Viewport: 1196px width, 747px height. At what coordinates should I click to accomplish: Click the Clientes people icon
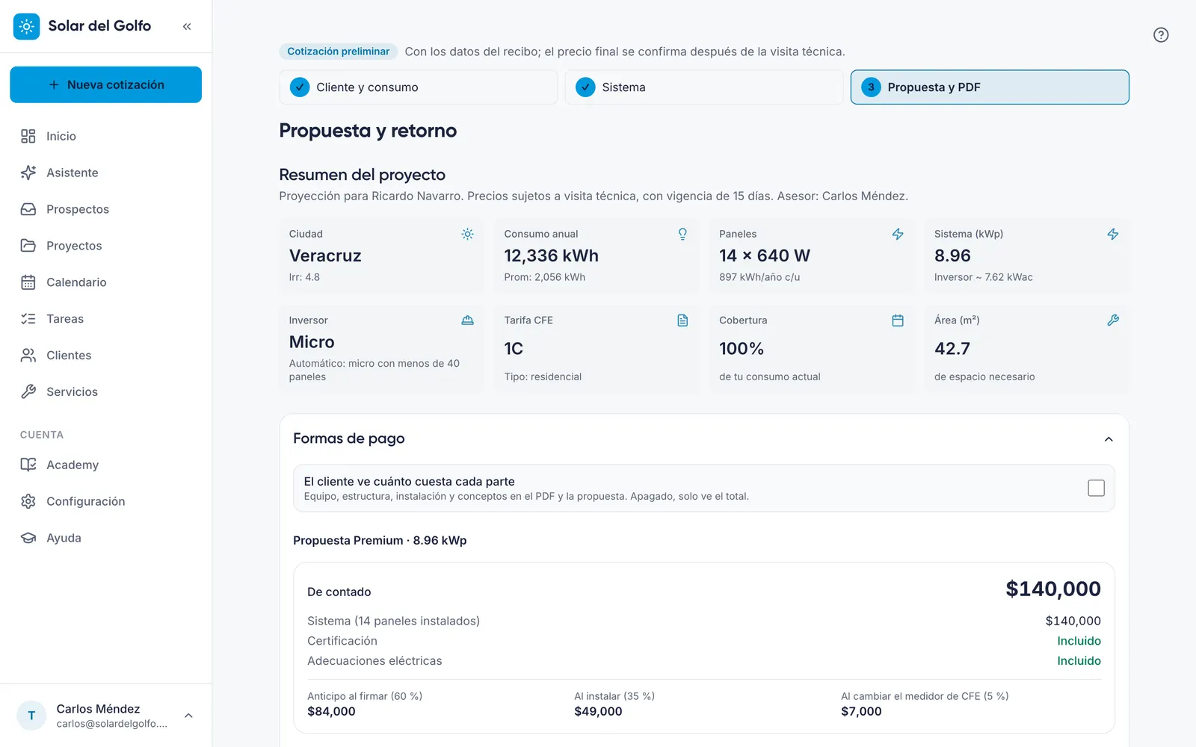click(x=28, y=356)
